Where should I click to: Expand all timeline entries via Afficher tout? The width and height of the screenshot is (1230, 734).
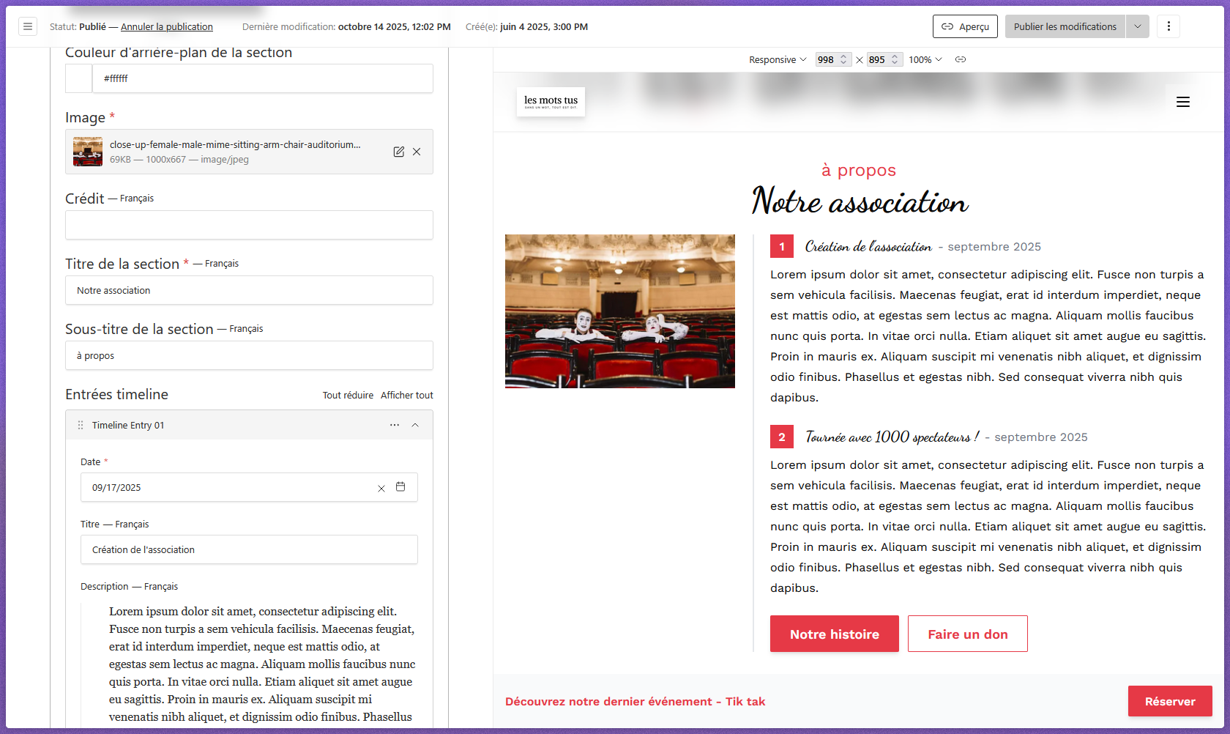pyautogui.click(x=406, y=395)
